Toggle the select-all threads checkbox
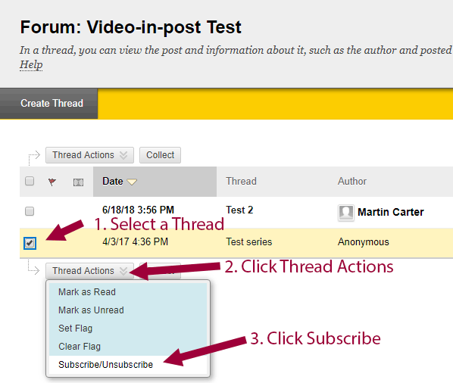The height and width of the screenshot is (383, 453). tap(30, 181)
